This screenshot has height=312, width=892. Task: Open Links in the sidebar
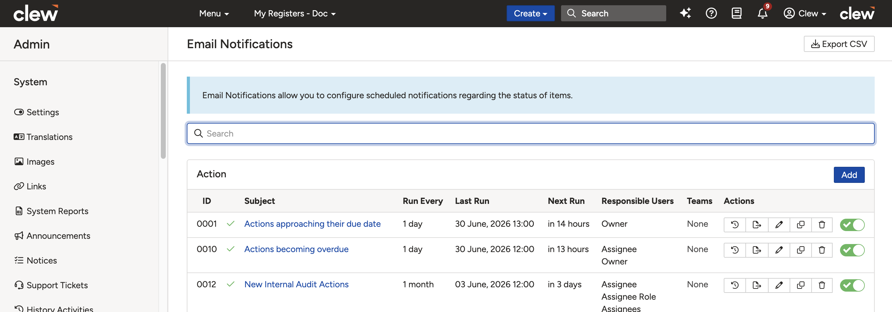point(30,187)
